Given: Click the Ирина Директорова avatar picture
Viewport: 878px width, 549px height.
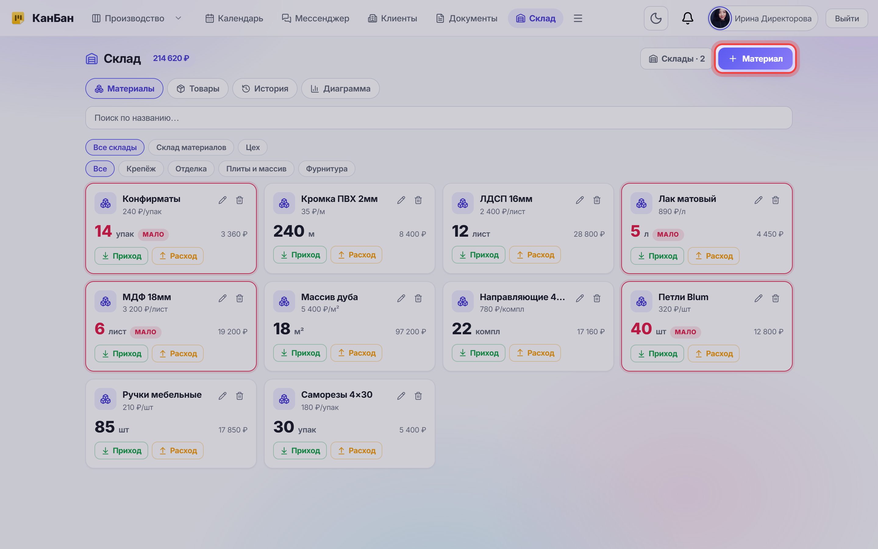Looking at the screenshot, I should pyautogui.click(x=720, y=18).
